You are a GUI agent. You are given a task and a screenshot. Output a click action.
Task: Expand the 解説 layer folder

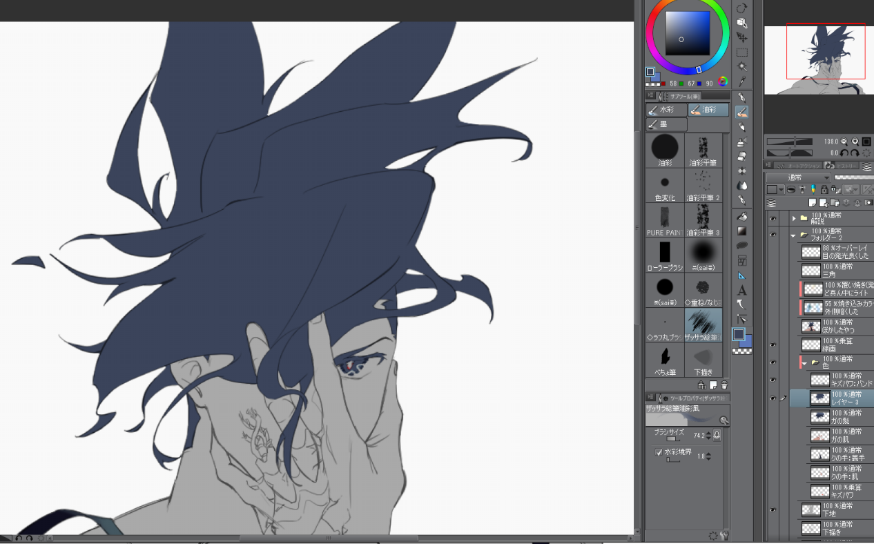coord(794,218)
